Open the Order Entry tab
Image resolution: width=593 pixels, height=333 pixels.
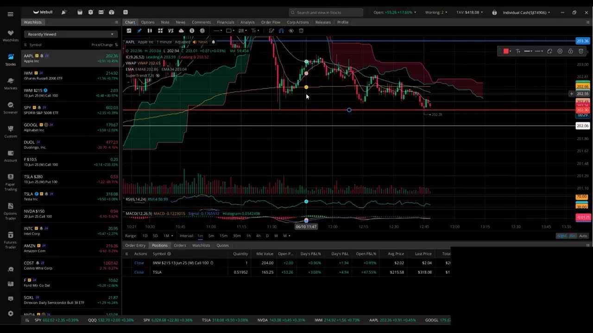tap(135, 246)
